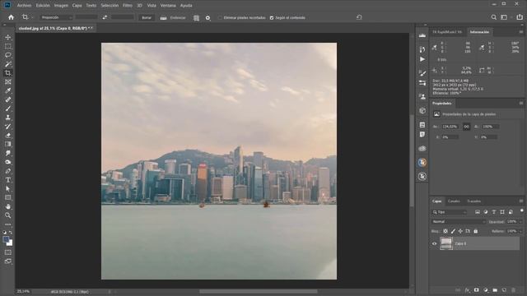Toggle lock all padlock

point(476,231)
